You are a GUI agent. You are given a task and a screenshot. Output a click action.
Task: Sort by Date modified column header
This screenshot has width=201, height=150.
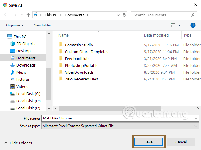156,35
